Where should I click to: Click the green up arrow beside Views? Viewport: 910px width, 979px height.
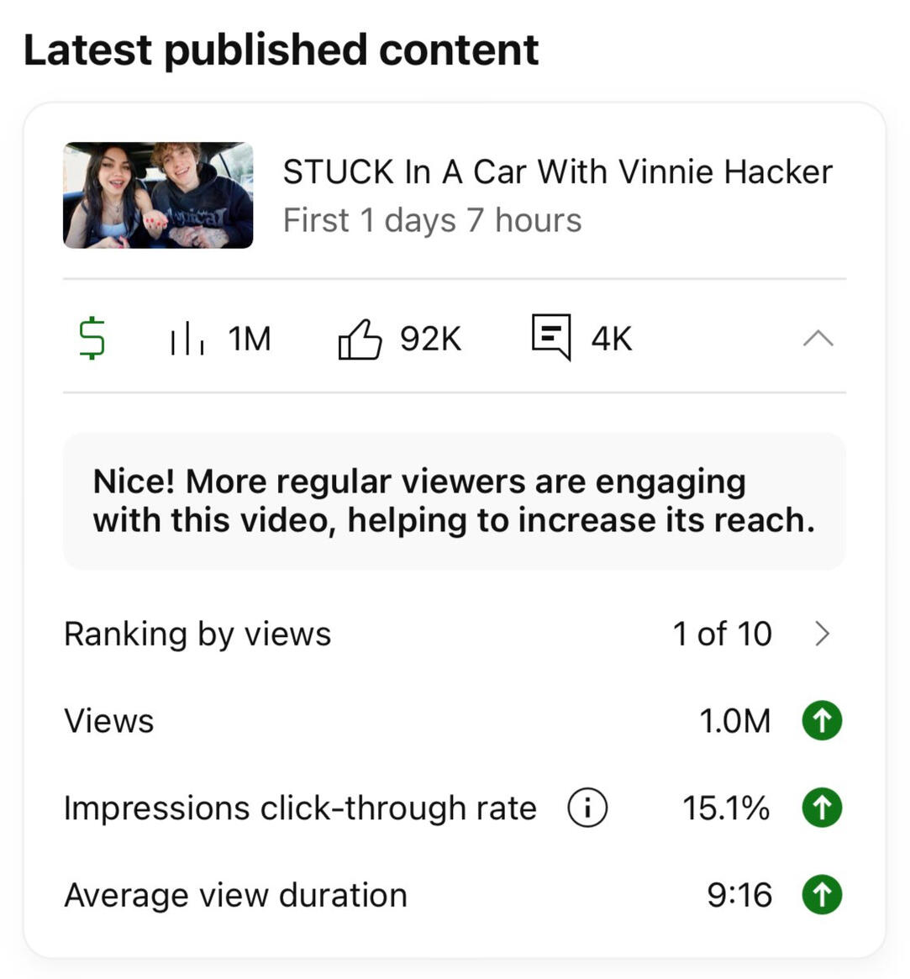tap(822, 721)
